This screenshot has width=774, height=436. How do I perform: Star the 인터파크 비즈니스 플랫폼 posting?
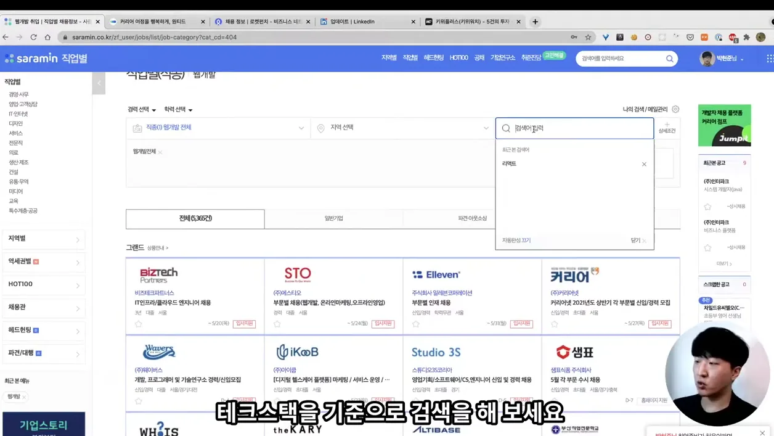707,247
